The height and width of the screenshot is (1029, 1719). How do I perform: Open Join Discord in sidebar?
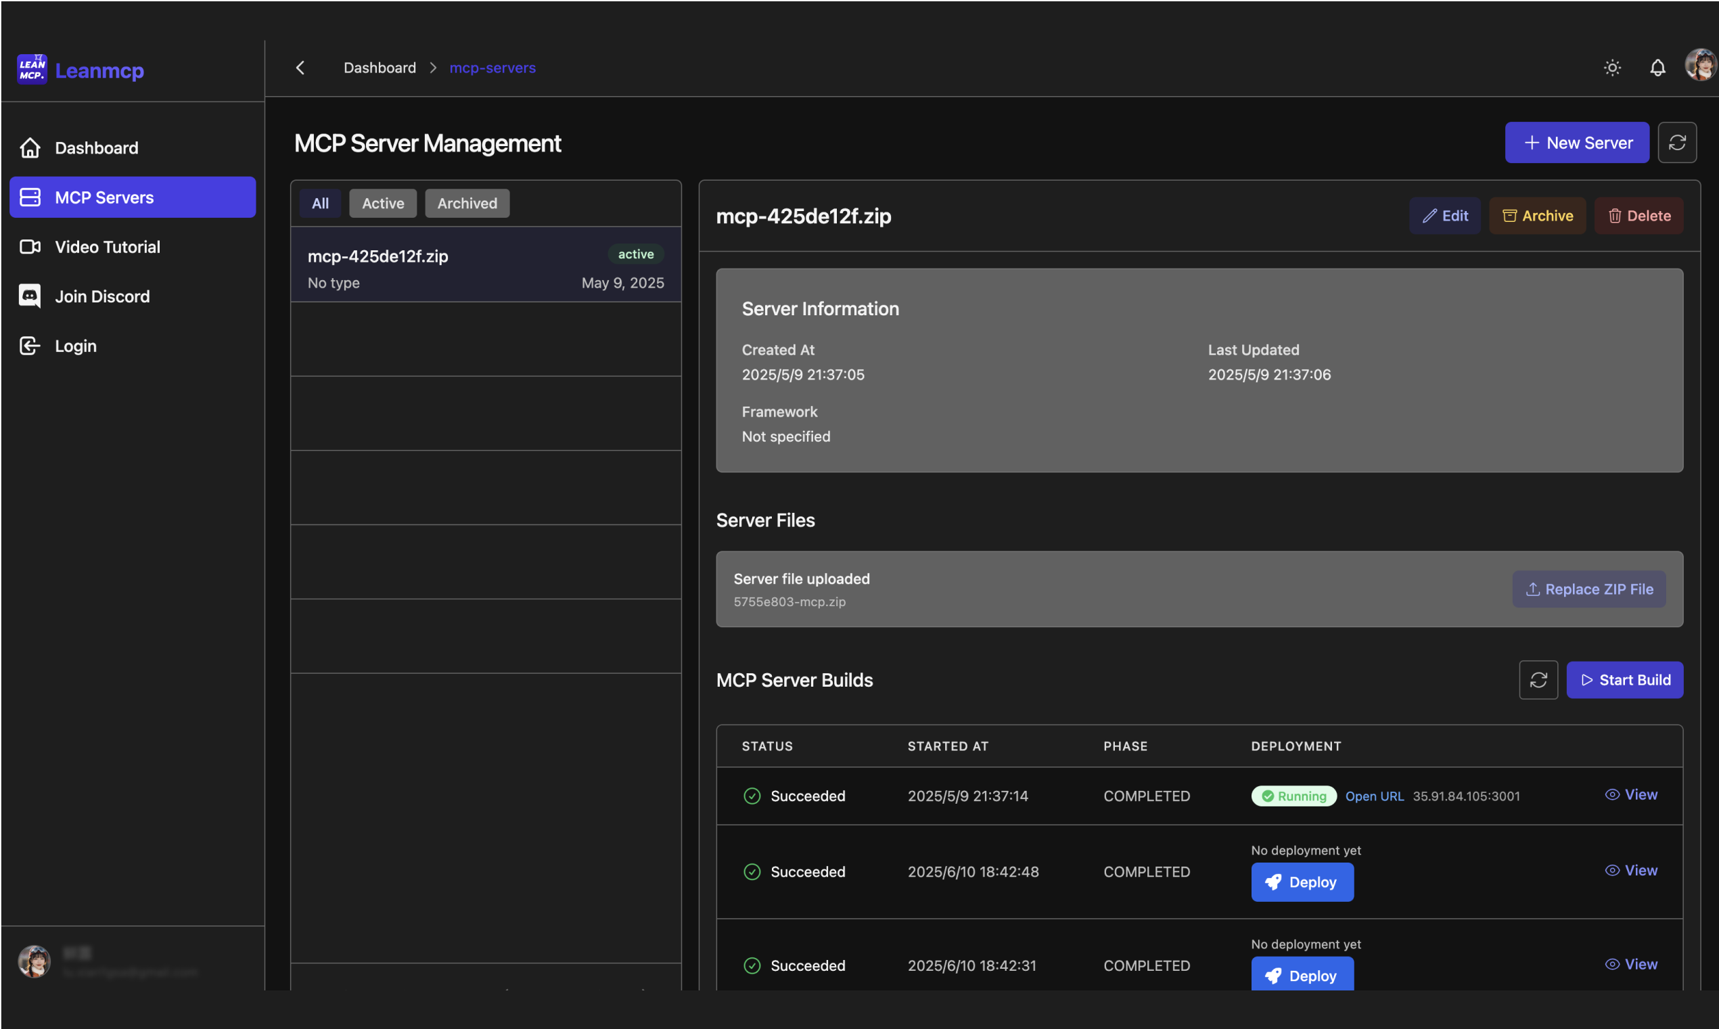[x=102, y=297]
